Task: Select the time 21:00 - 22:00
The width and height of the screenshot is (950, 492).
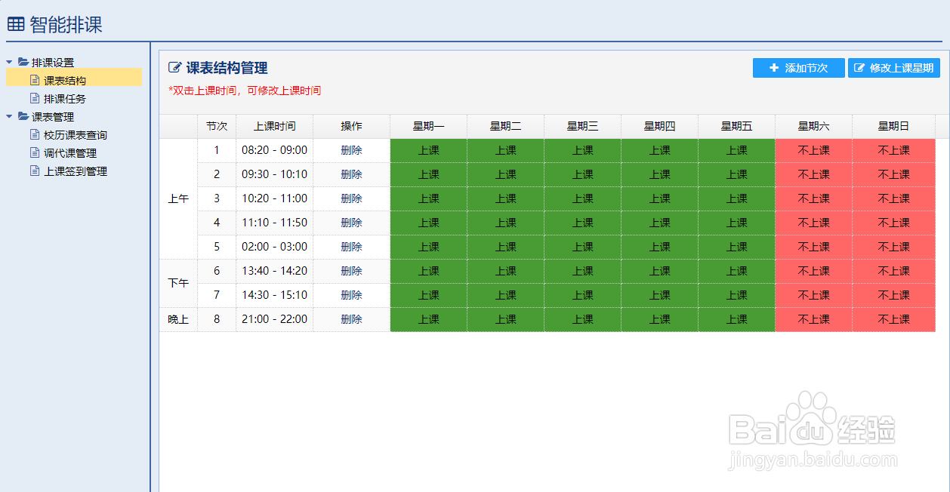Action: pyautogui.click(x=274, y=319)
